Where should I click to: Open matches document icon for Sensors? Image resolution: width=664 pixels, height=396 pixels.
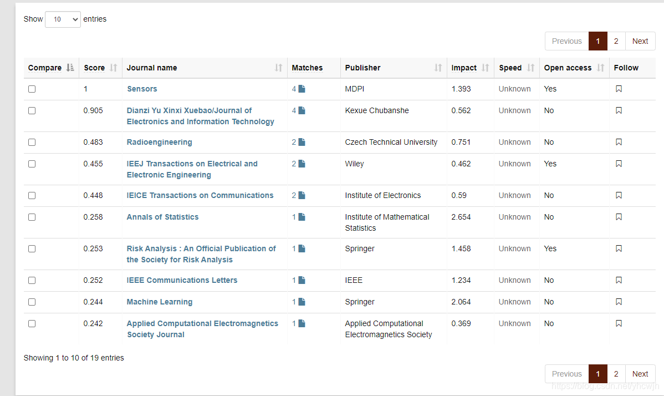(x=302, y=89)
